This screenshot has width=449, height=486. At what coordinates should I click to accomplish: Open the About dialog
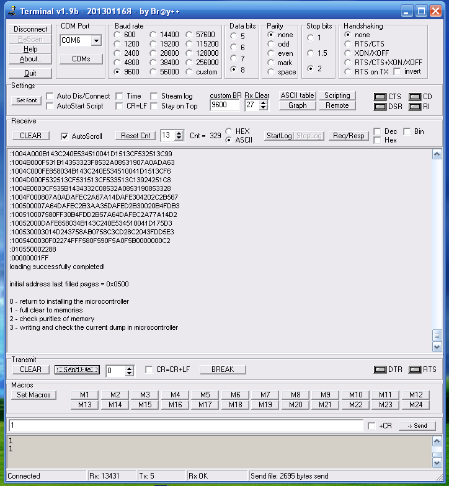(30, 59)
